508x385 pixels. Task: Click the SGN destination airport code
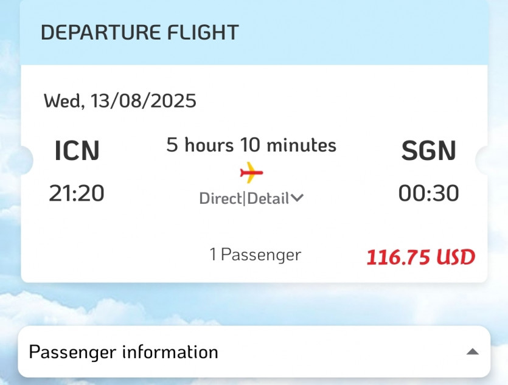[428, 151]
